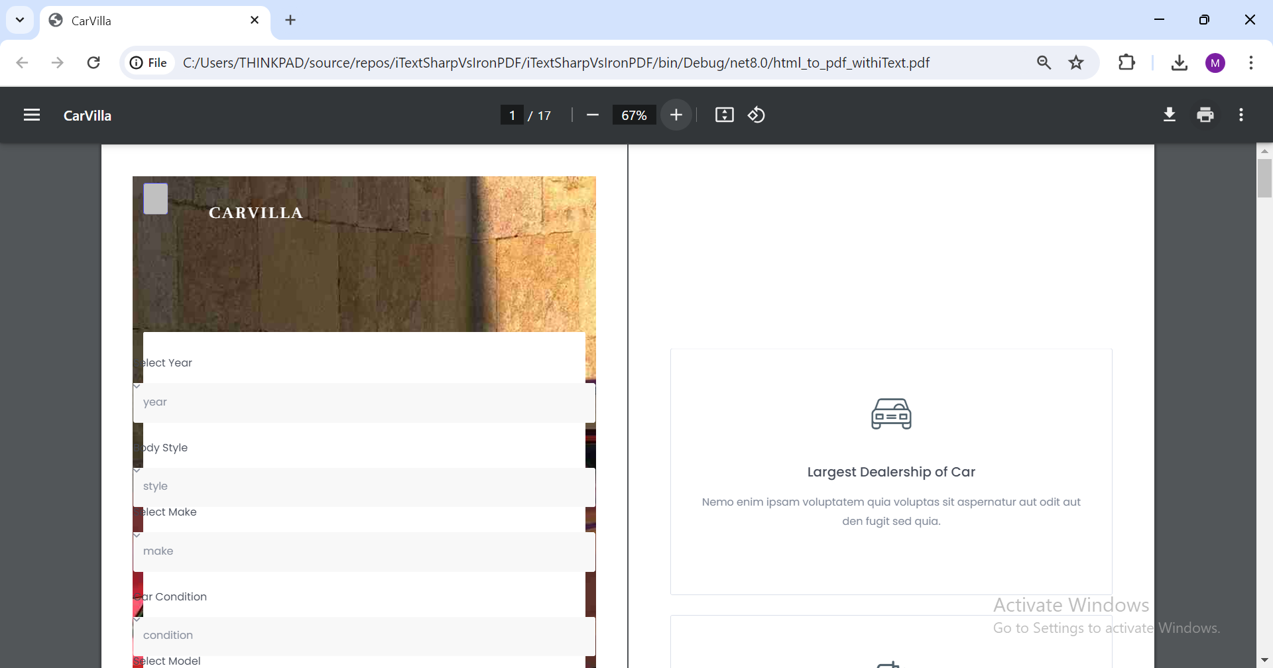Open the browser extensions menu
Viewport: 1273px width, 668px height.
(1126, 63)
